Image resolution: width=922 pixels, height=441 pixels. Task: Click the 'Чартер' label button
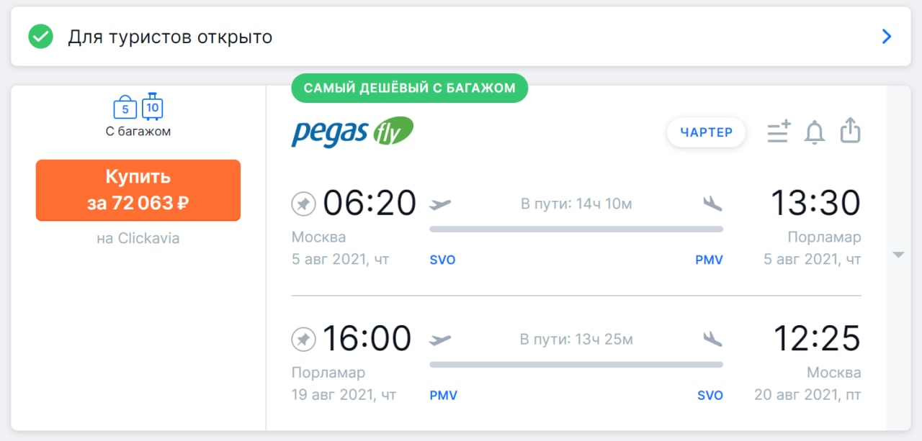pyautogui.click(x=706, y=132)
